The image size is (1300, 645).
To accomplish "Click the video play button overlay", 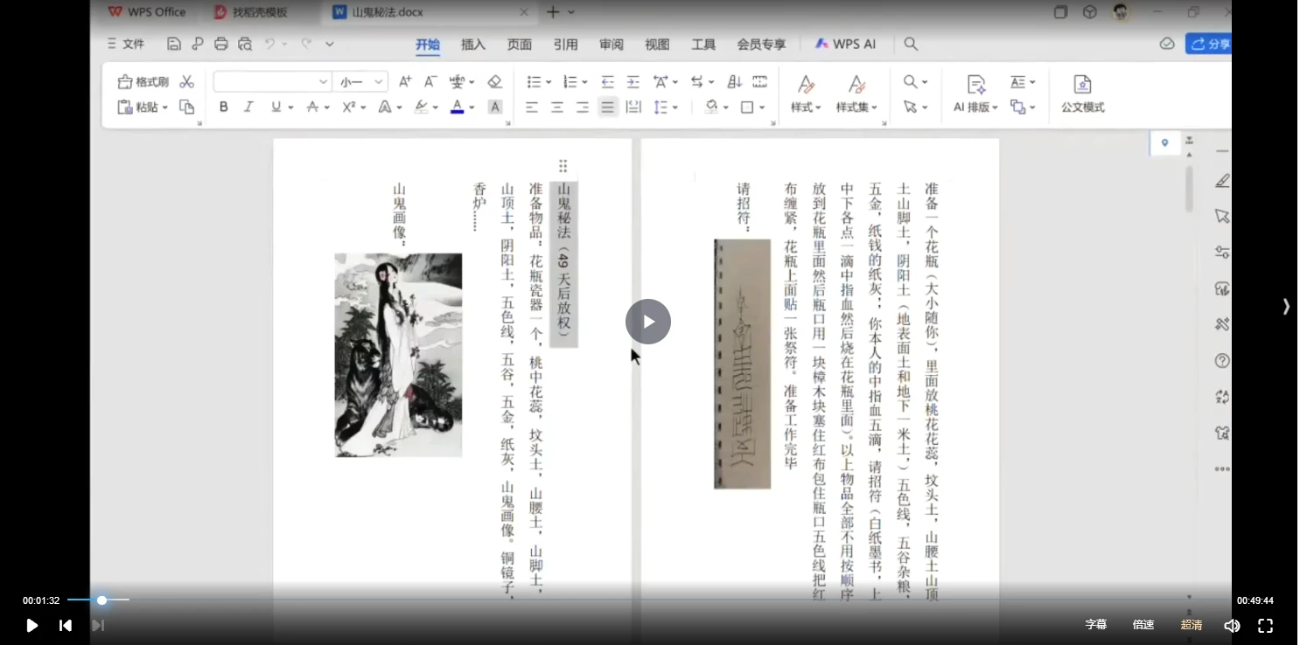I will pyautogui.click(x=648, y=322).
